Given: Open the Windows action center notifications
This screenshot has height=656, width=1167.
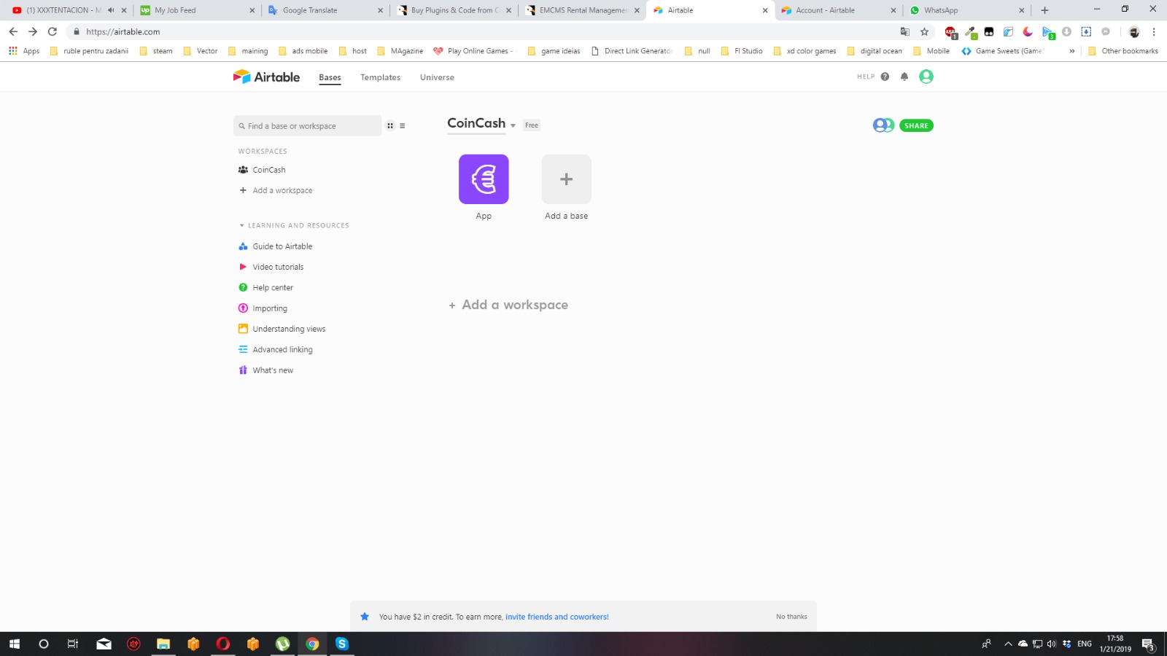Looking at the screenshot, I should [x=1148, y=644].
